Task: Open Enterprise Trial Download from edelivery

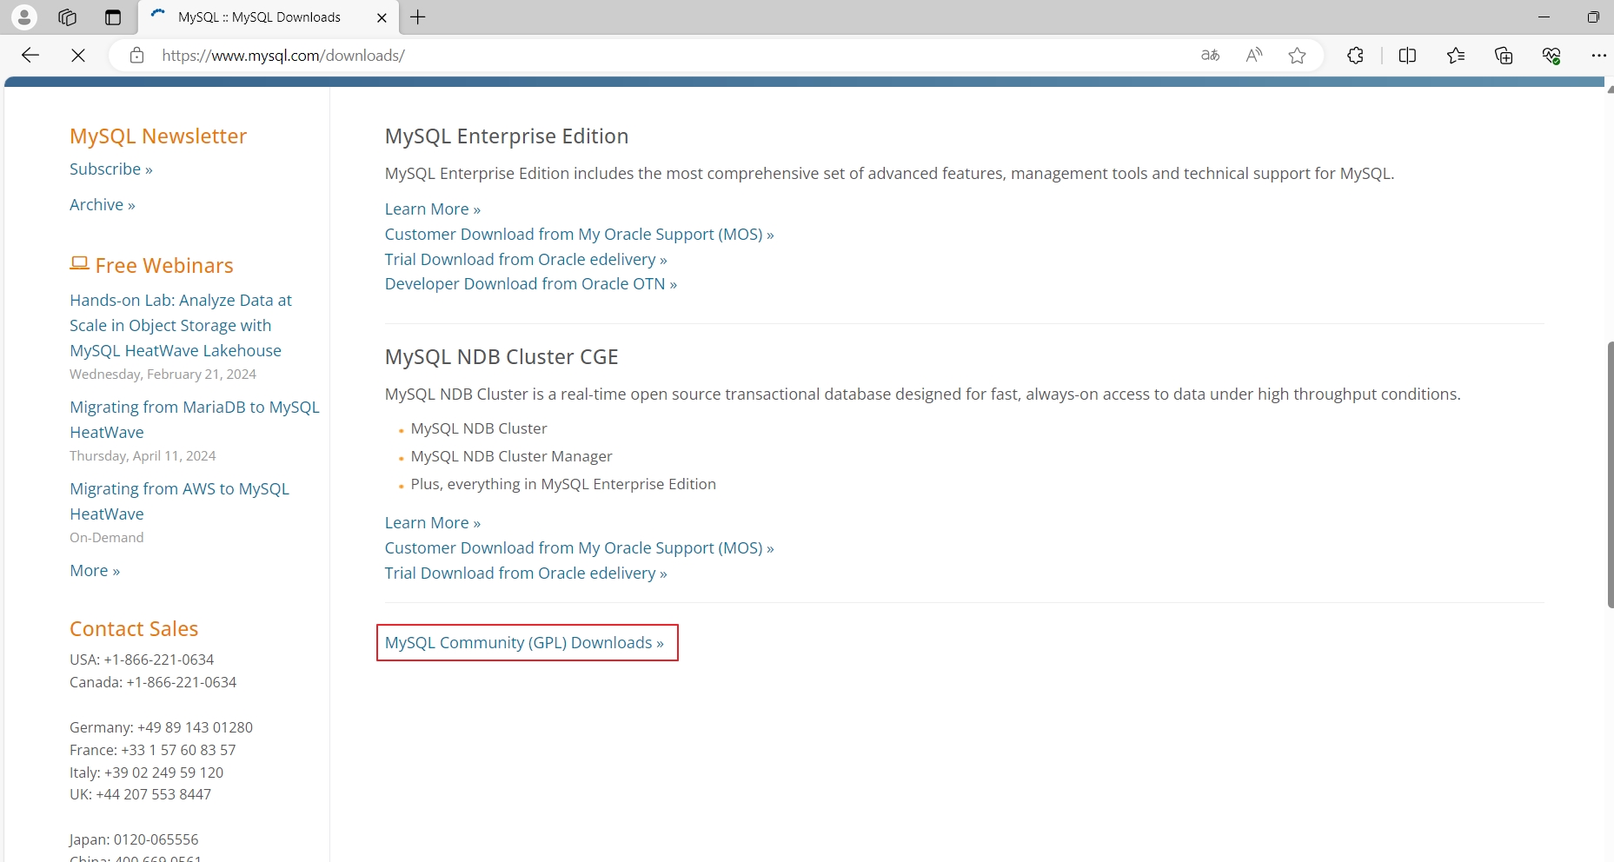Action: pos(526,259)
